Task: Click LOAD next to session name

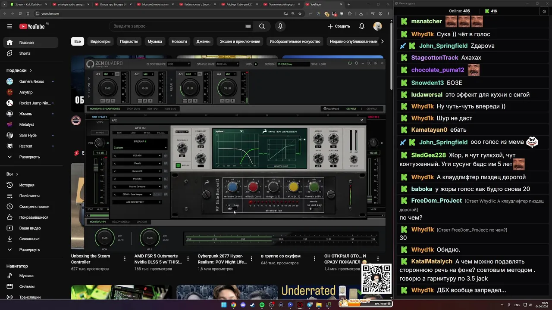Action: point(323,64)
